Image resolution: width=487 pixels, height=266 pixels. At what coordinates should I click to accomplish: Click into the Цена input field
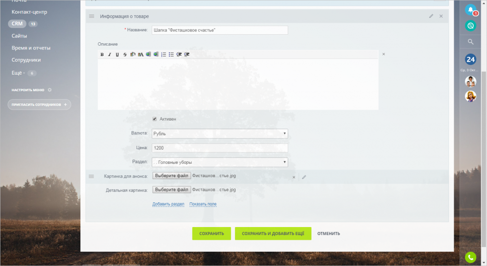point(220,148)
